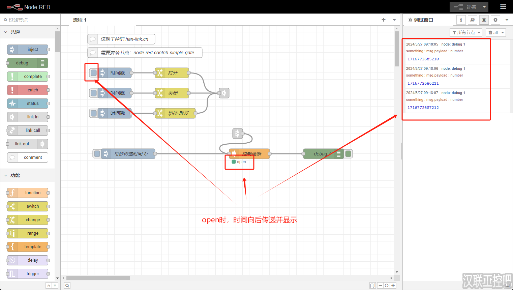Open the 所有节点 filter dropdown
The width and height of the screenshot is (513, 290).
click(466, 32)
